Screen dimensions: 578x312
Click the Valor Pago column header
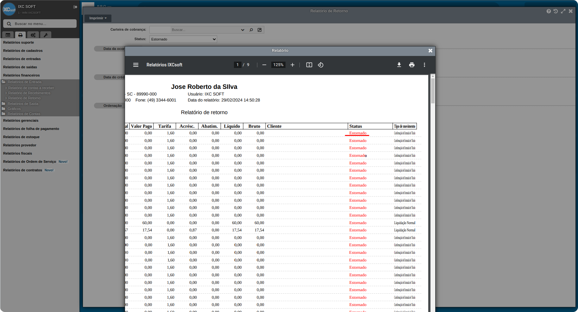click(x=141, y=126)
